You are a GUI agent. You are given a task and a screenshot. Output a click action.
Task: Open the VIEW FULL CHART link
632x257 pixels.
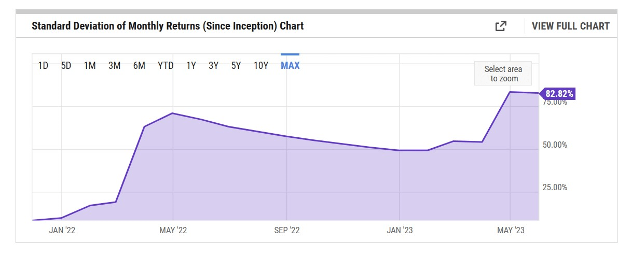571,26
